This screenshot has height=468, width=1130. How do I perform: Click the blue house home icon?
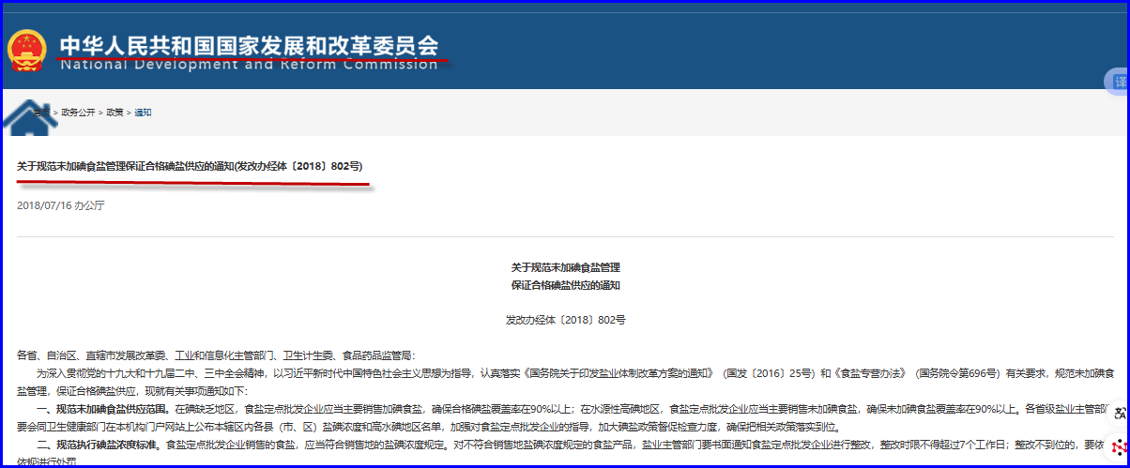[x=30, y=116]
